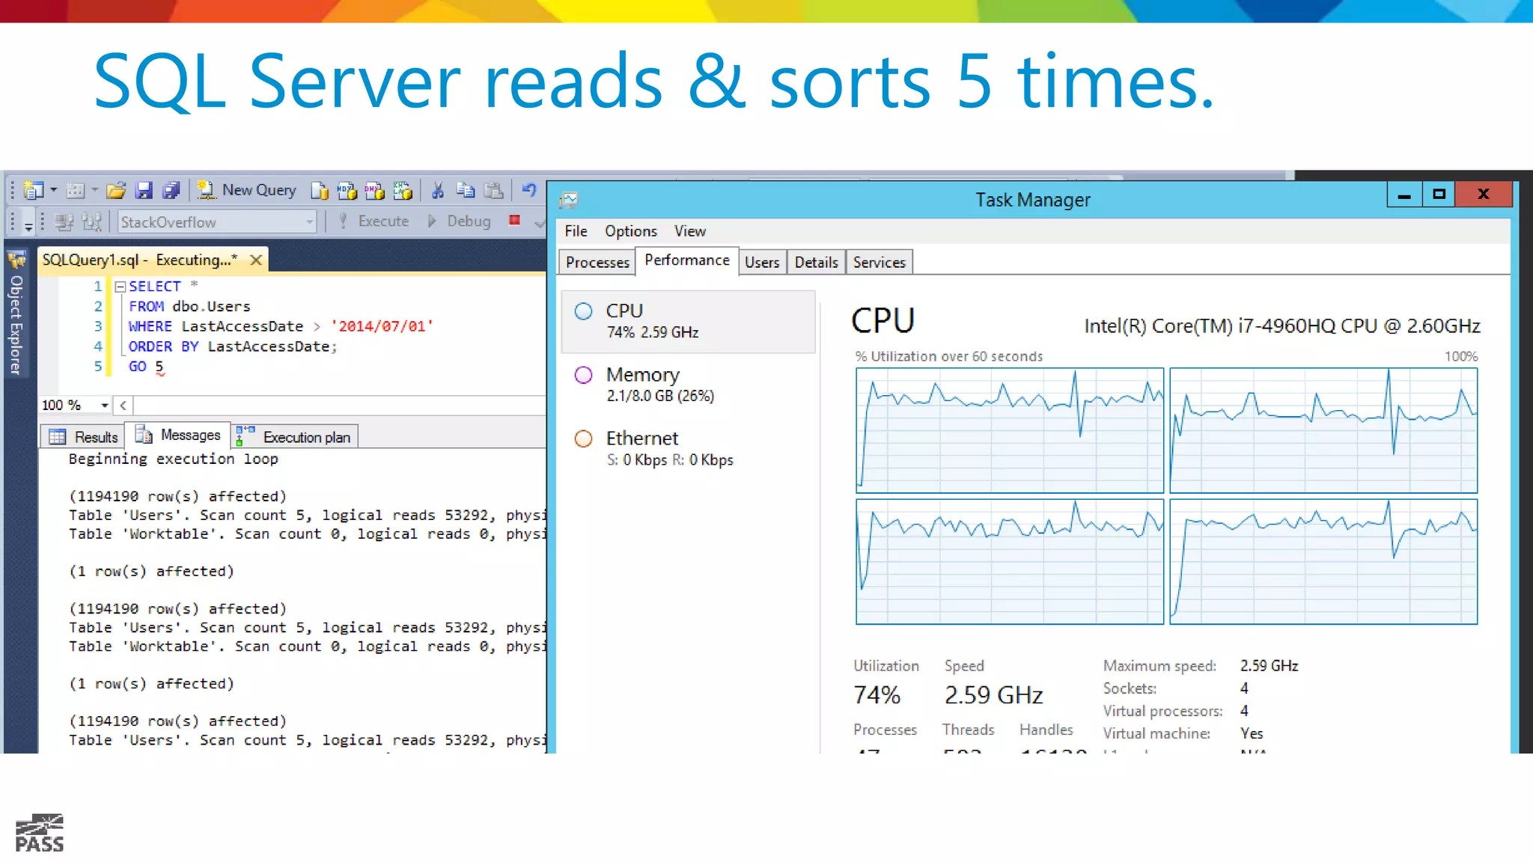Viewport: 1533px width, 862px height.
Task: Click the Open File folder icon
Action: tap(115, 191)
